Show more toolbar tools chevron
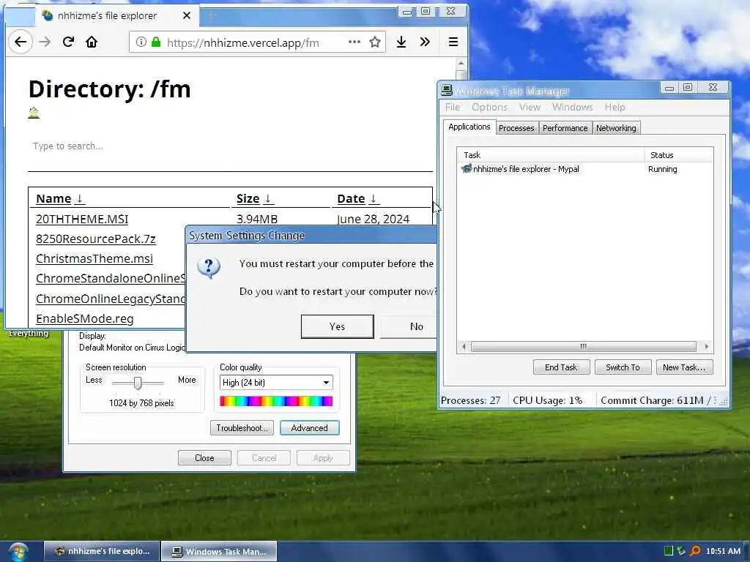The image size is (750, 562). [425, 42]
